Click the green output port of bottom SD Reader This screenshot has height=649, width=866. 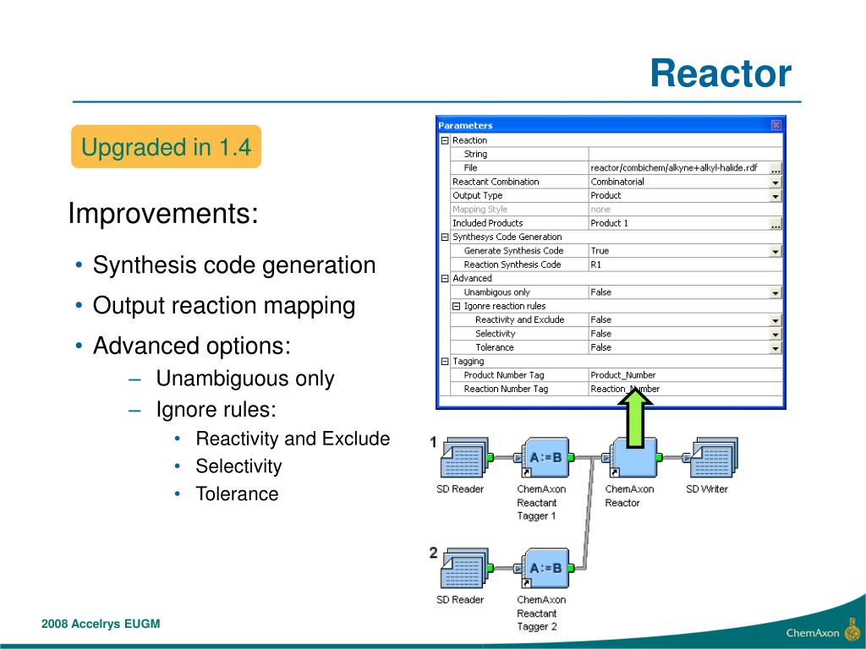(491, 567)
